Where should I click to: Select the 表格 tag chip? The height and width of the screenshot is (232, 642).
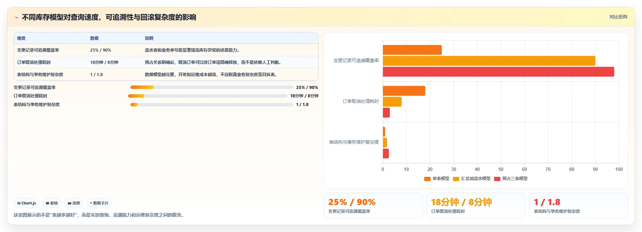point(52,203)
